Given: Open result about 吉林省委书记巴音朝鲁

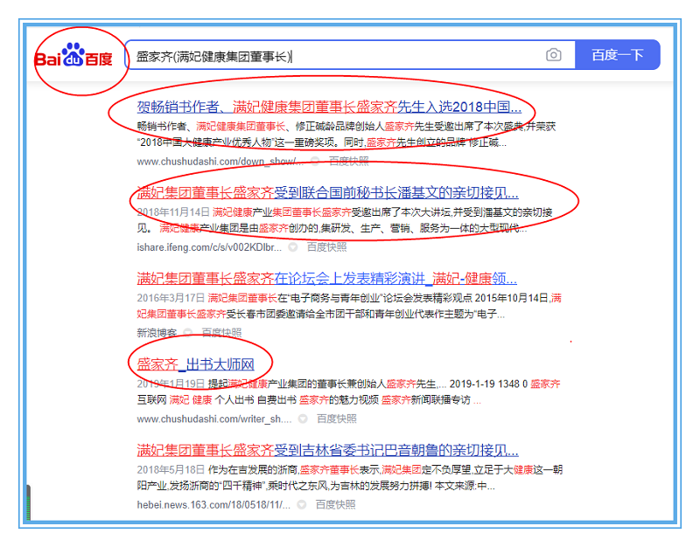Looking at the screenshot, I should [327, 450].
